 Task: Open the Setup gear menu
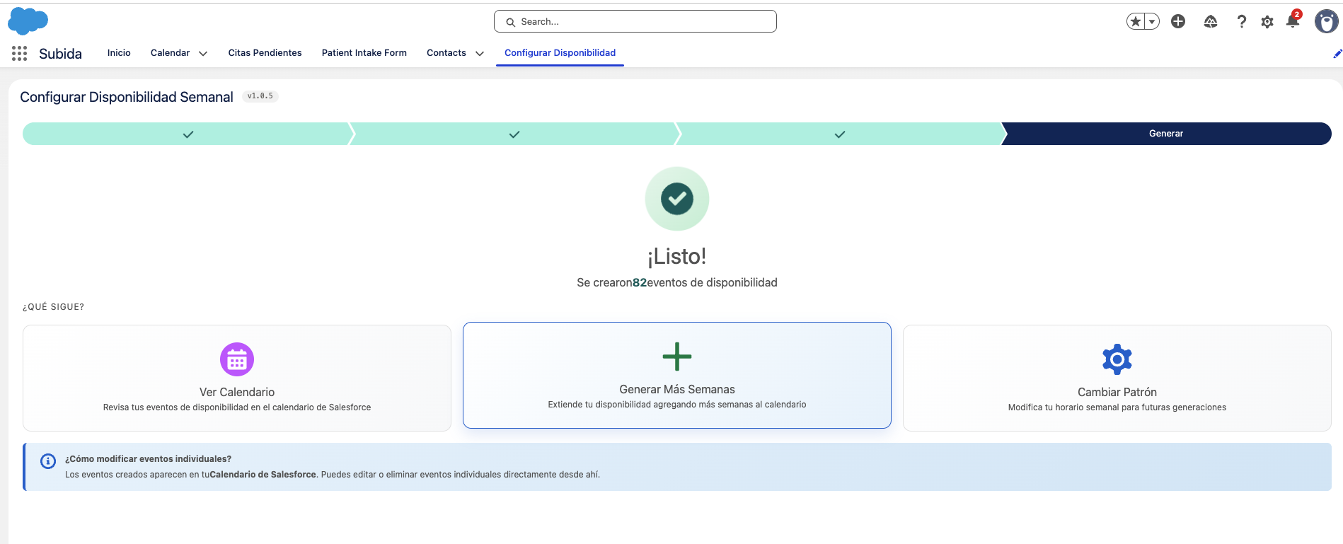tap(1267, 22)
